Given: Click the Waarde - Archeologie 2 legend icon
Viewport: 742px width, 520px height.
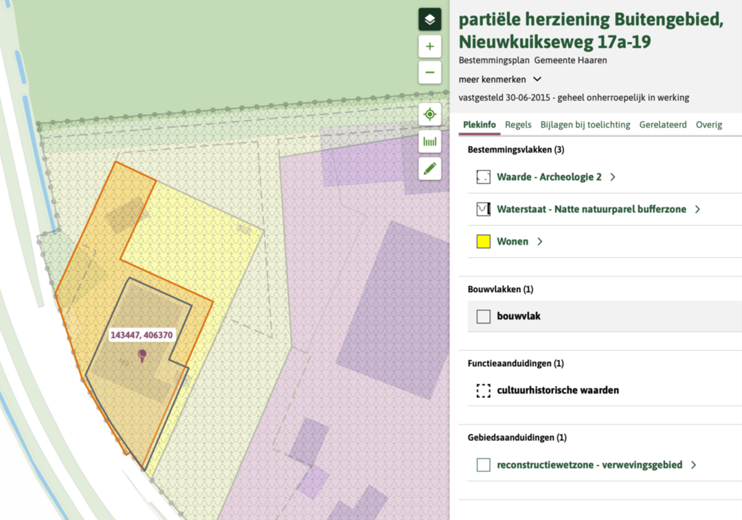Looking at the screenshot, I should (x=483, y=177).
